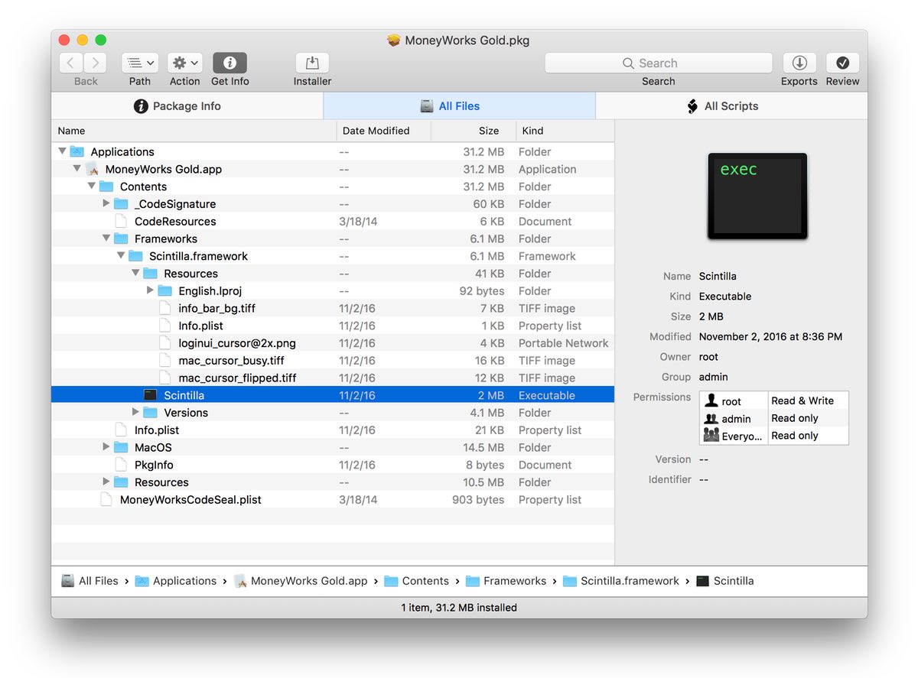Expand the 10.5 MB Resources folder

pos(106,482)
